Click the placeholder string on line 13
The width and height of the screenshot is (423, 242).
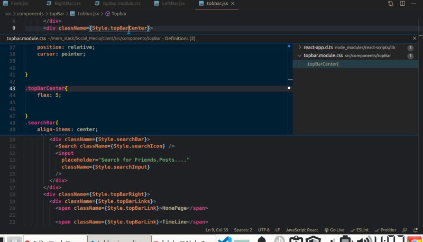point(144,160)
